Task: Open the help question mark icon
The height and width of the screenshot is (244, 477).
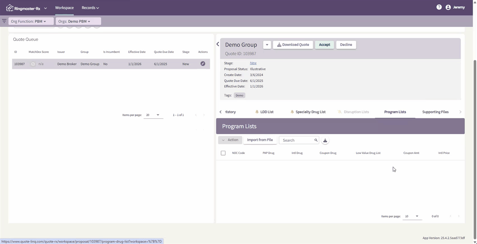Action: point(439,7)
